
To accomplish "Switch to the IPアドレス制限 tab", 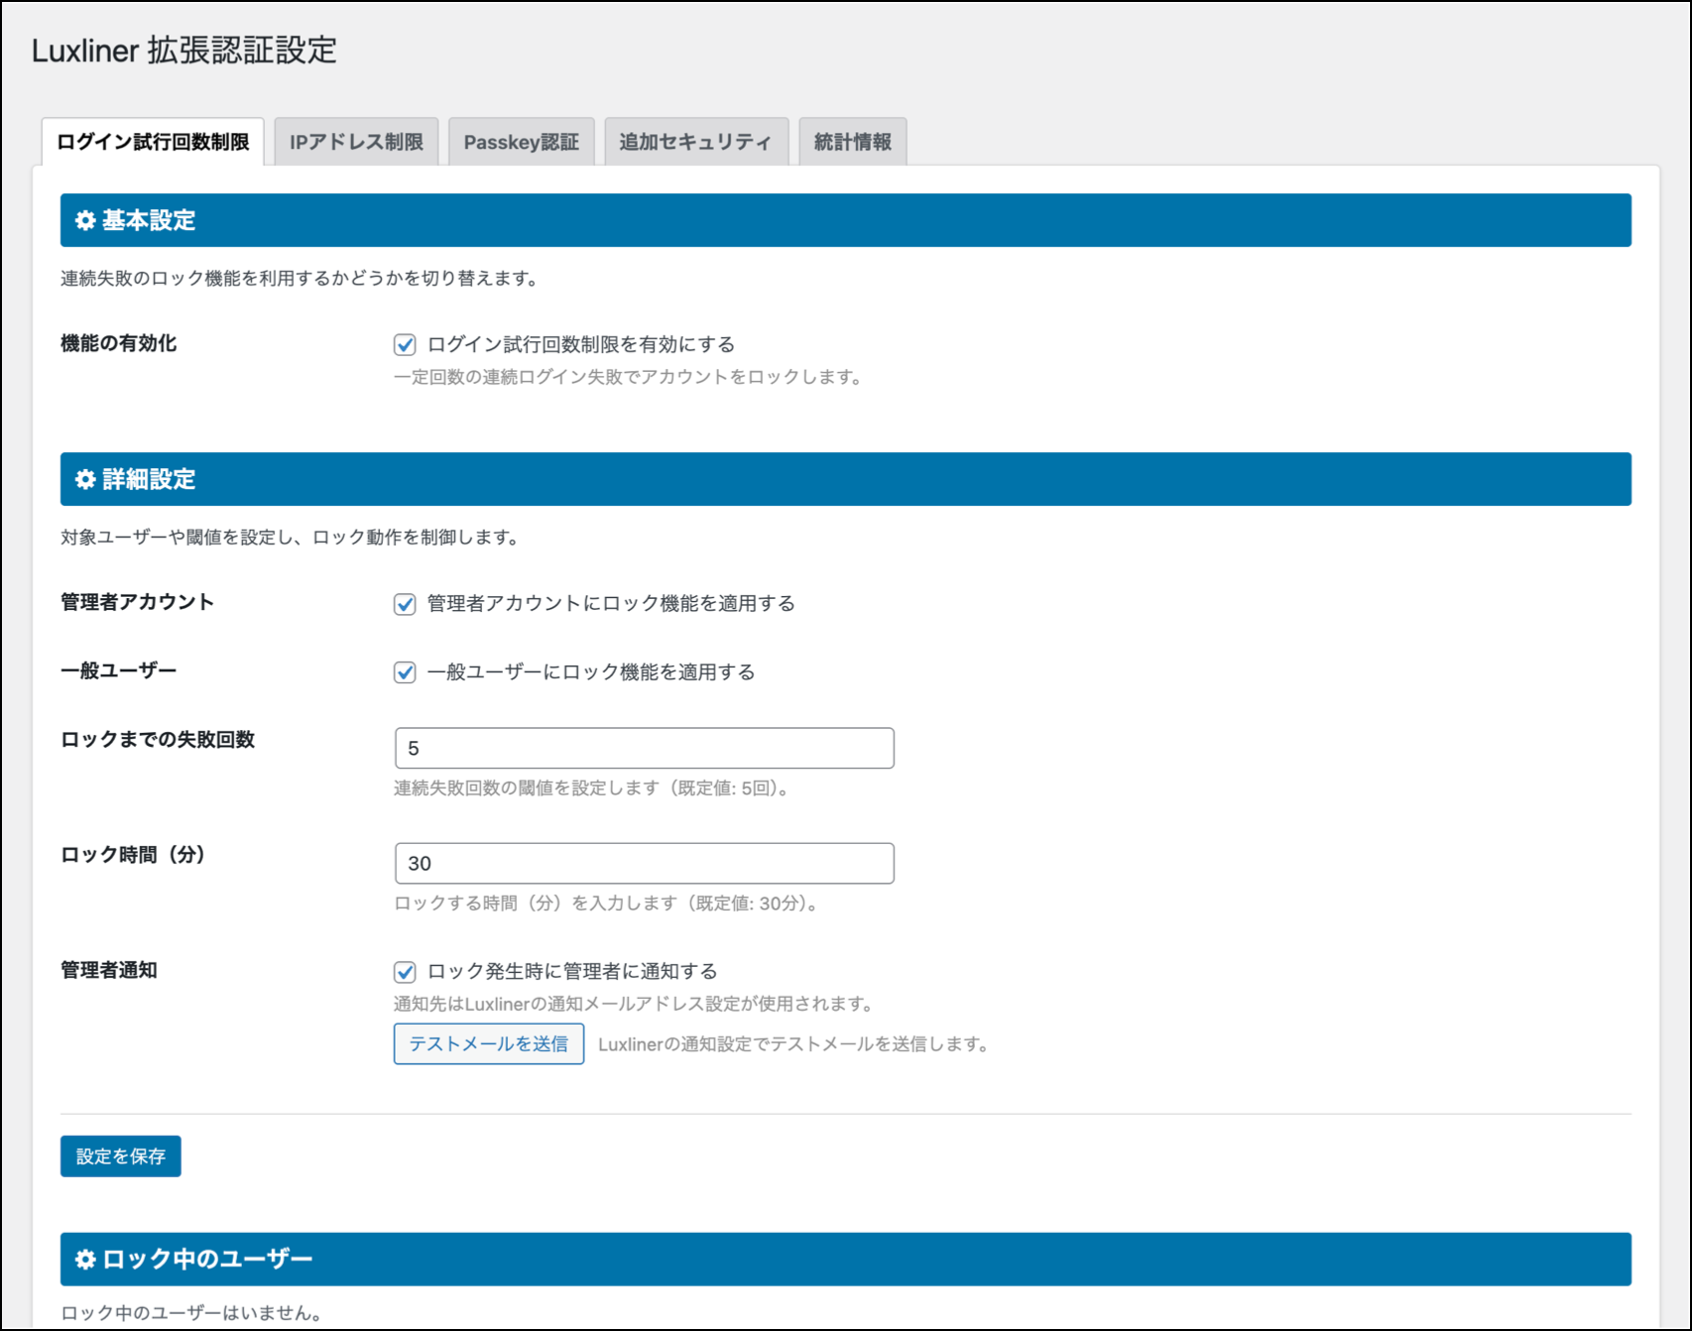I will point(356,142).
